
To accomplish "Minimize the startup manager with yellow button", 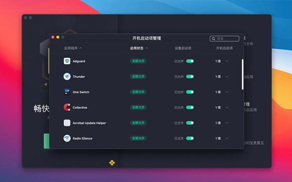I will pyautogui.click(x=58, y=37).
